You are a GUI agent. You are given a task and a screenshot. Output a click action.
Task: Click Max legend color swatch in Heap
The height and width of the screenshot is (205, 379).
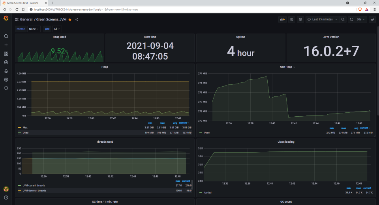pos(20,128)
